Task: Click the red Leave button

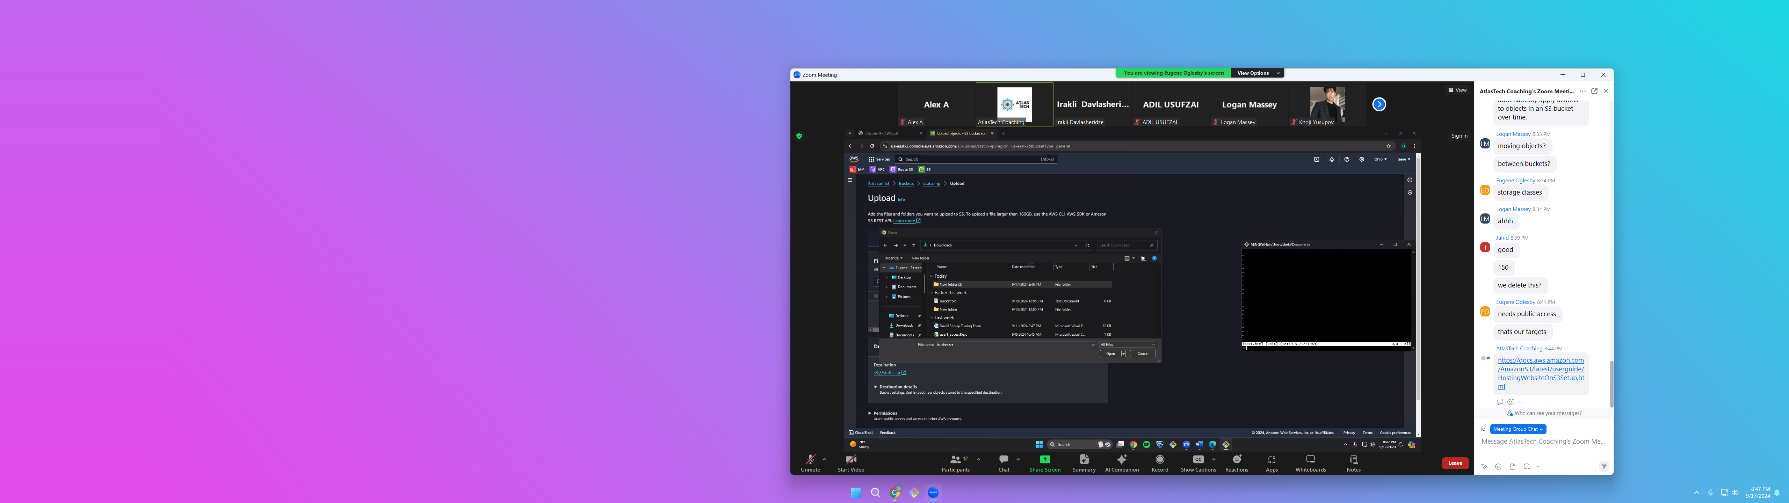Action: [x=1455, y=464]
